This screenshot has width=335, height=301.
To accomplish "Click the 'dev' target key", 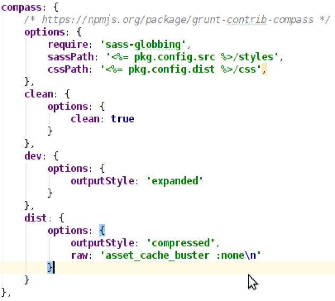I will 33,156.
